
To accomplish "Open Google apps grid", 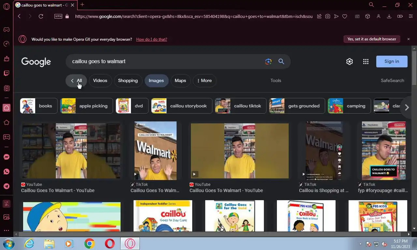I will [x=366, y=62].
